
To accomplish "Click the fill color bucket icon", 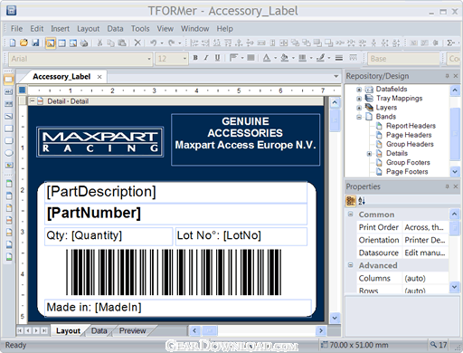I will click(x=284, y=58).
